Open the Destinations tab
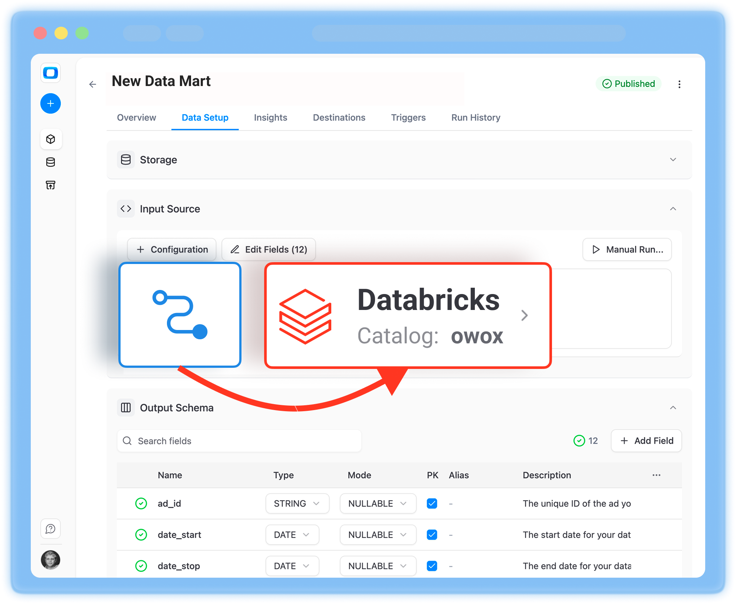The image size is (736, 604). pyautogui.click(x=339, y=118)
